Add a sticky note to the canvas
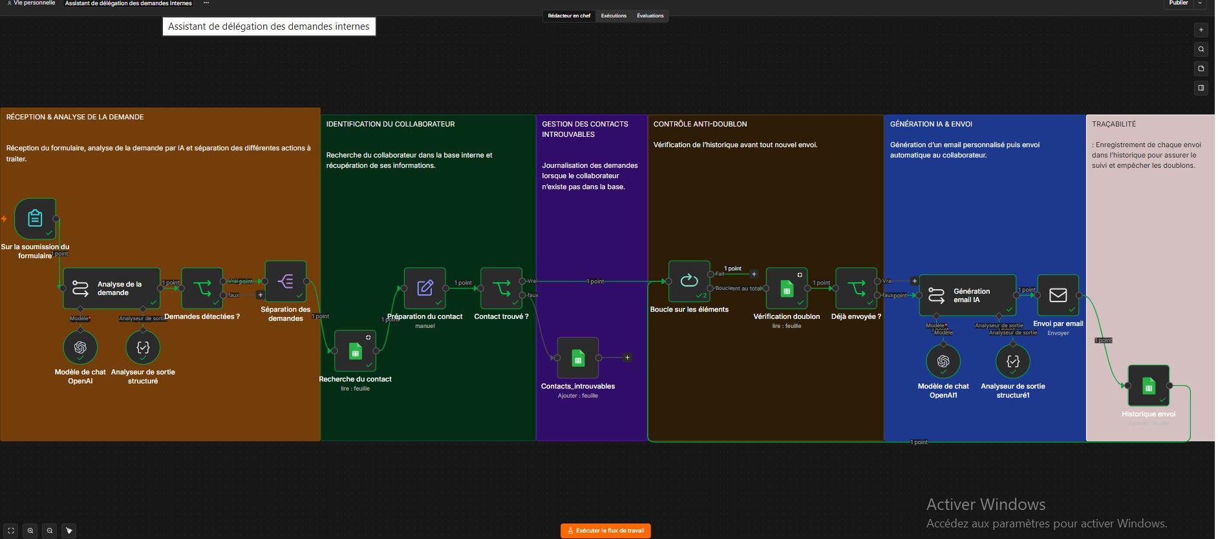 pyautogui.click(x=1201, y=68)
